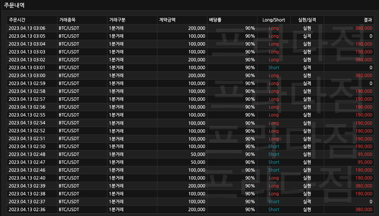
Task: Click the 배당률 column header
Action: pos(215,20)
